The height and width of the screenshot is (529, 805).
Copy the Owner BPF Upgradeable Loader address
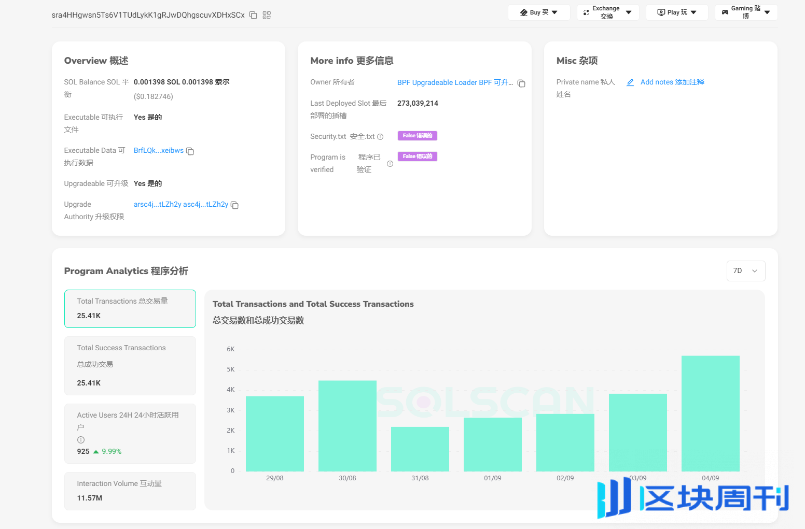point(521,83)
